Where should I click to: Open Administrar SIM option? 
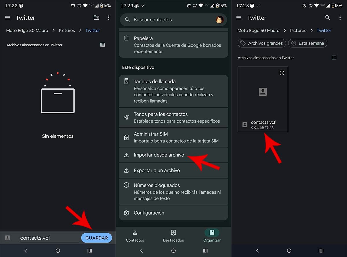pyautogui.click(x=173, y=137)
